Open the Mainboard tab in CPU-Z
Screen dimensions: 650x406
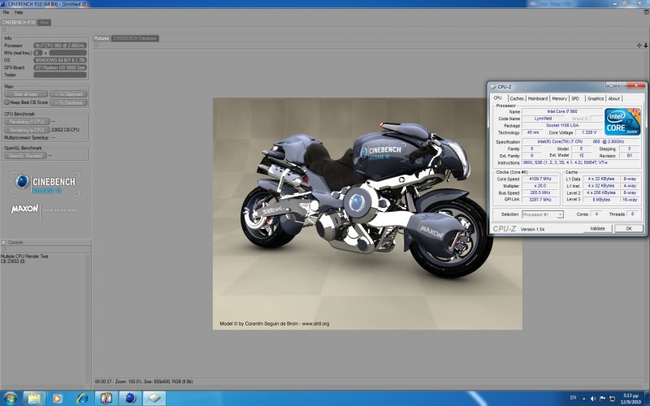click(x=538, y=98)
